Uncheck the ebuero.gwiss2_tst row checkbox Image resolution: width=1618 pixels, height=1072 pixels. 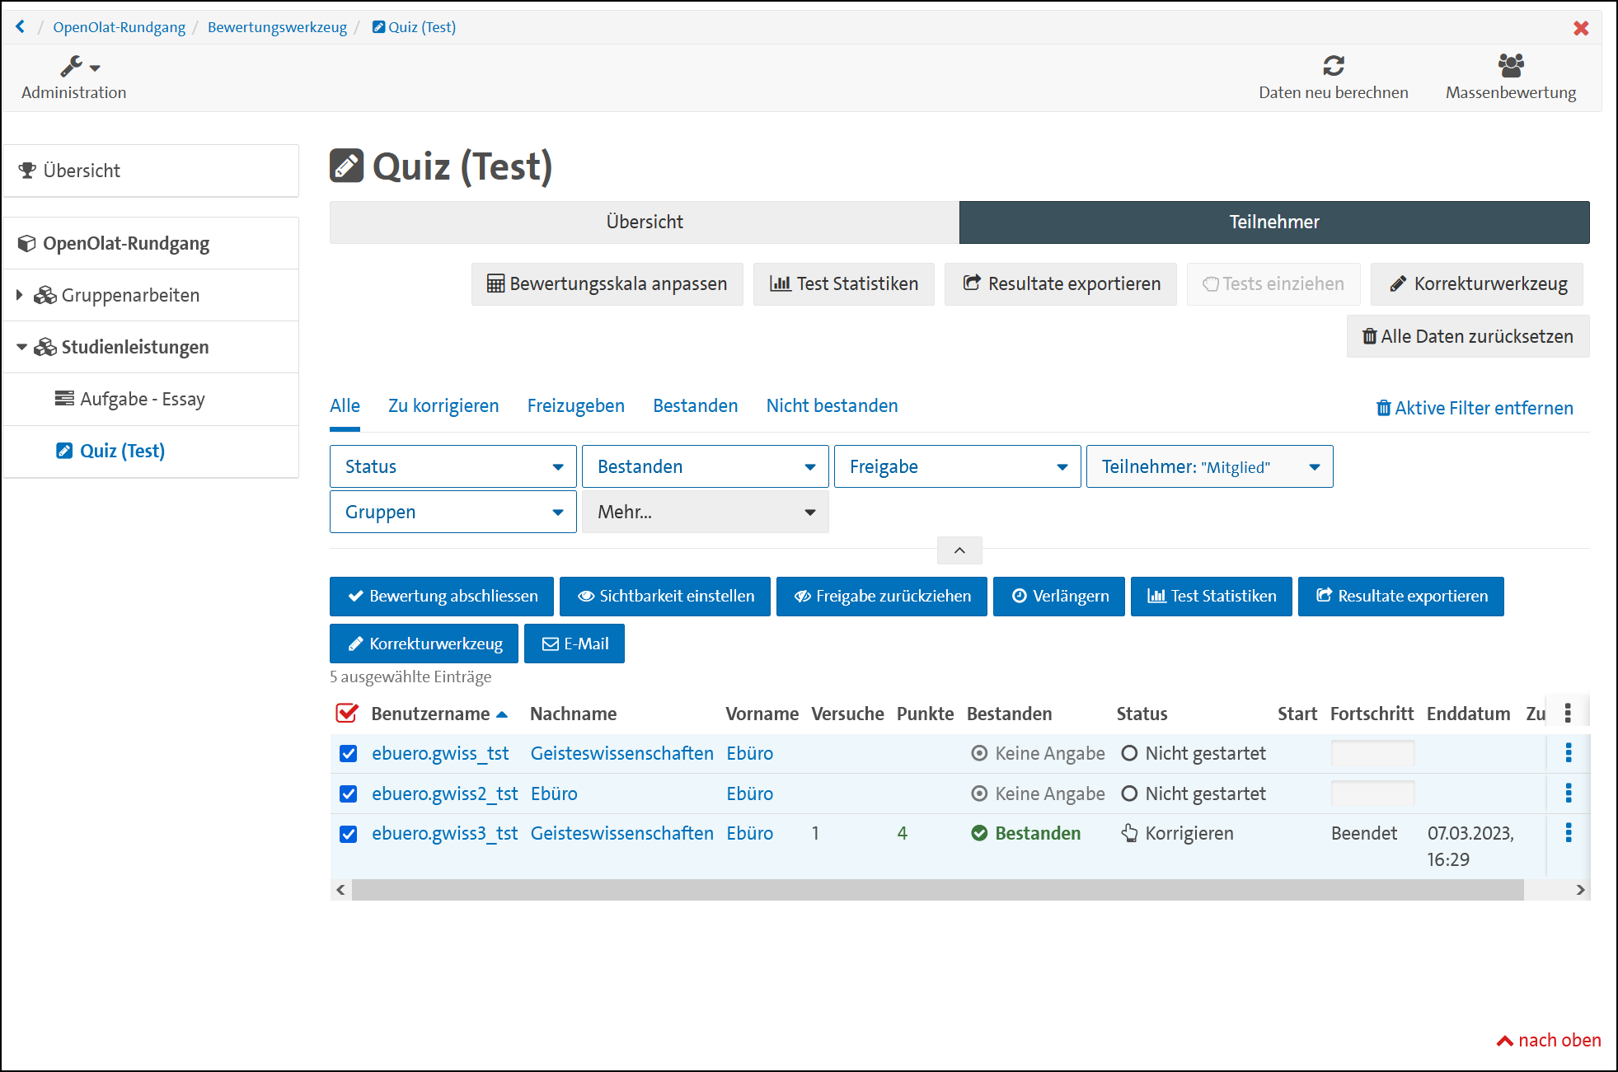click(349, 793)
